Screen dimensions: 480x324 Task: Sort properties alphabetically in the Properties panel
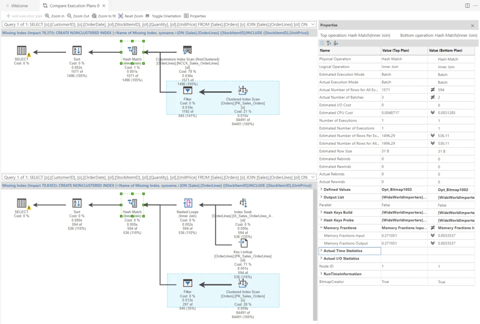(329, 43)
